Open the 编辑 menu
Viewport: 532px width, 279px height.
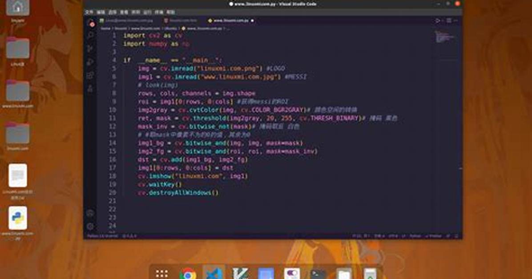(101, 12)
